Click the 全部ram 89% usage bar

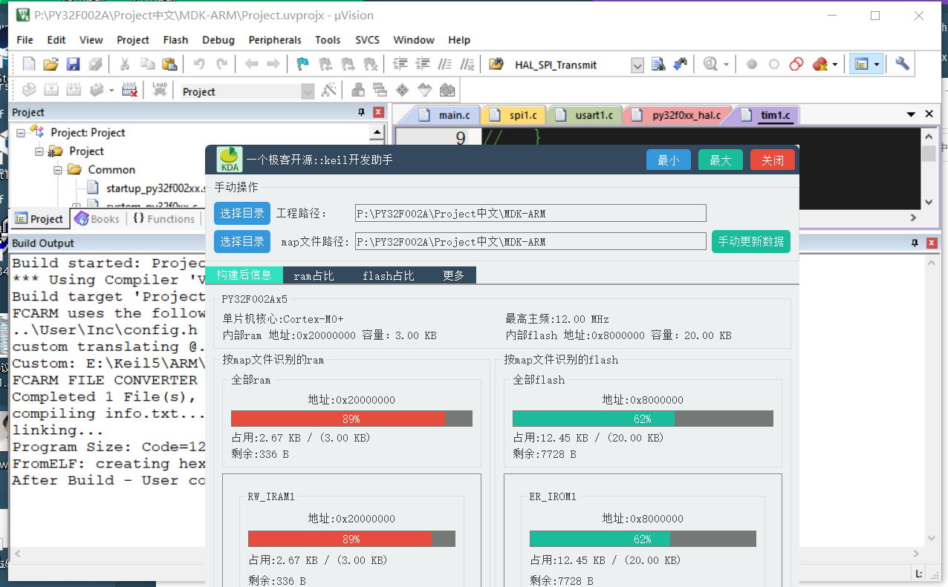pyautogui.click(x=351, y=419)
